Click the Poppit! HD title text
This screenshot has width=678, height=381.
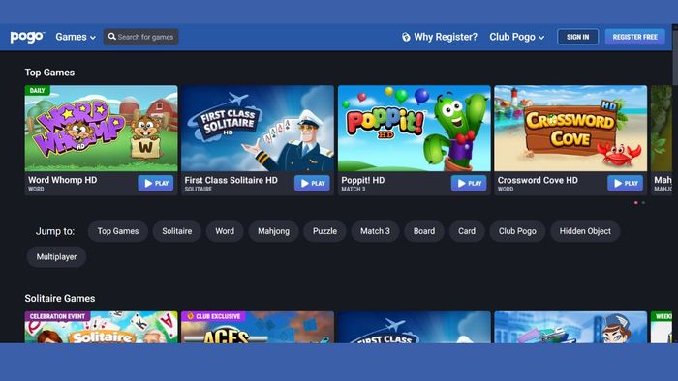363,180
